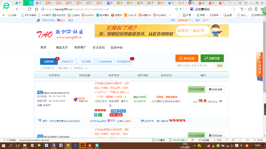Open the 网银 dropdown
Viewport: 266px width, 149px height.
coord(202,15)
